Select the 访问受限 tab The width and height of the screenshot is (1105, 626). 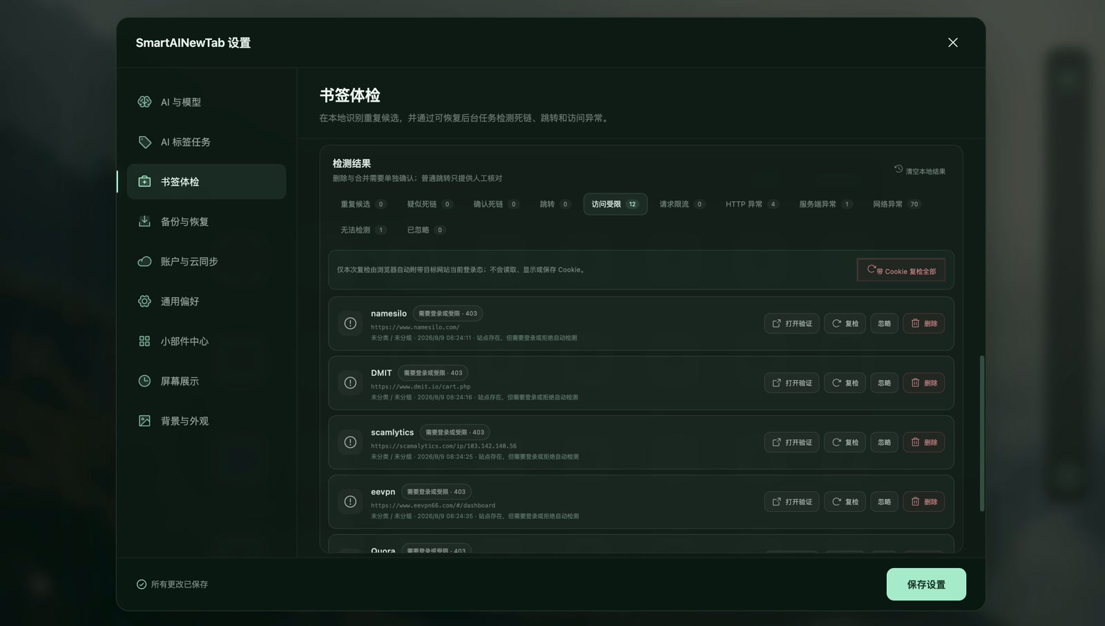[615, 205]
